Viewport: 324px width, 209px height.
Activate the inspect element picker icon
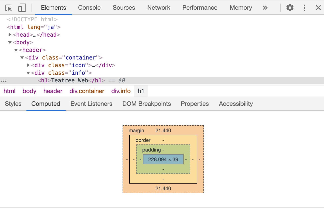point(9,8)
